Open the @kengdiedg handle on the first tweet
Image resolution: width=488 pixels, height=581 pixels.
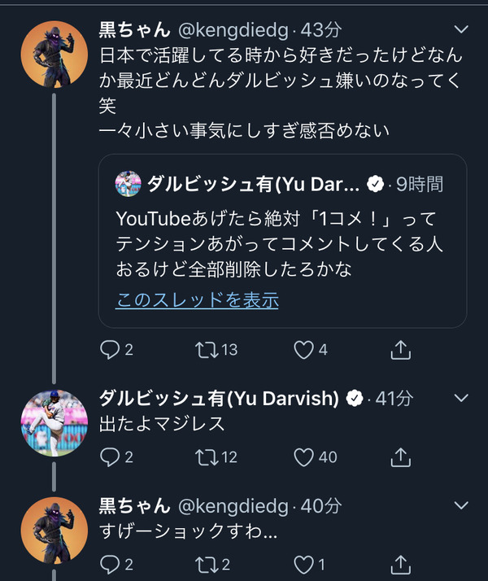point(233,30)
